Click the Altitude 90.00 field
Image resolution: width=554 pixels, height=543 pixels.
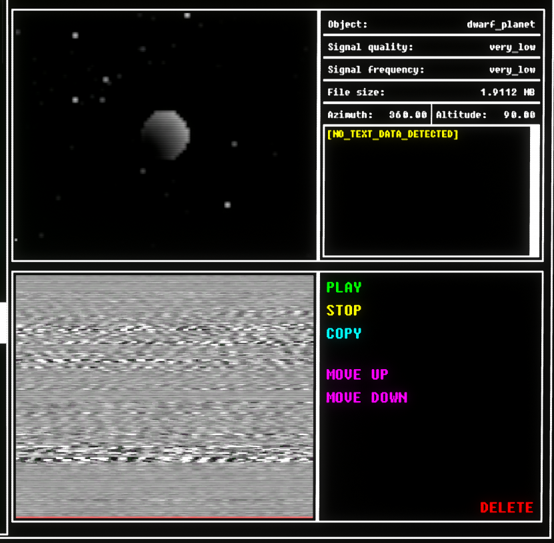[485, 115]
